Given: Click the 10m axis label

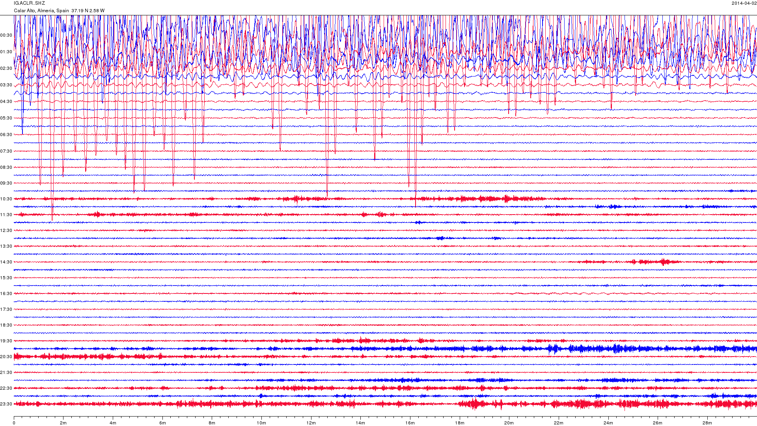Looking at the screenshot, I should (x=261, y=423).
